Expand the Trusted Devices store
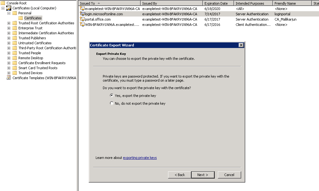 [x=9, y=73]
